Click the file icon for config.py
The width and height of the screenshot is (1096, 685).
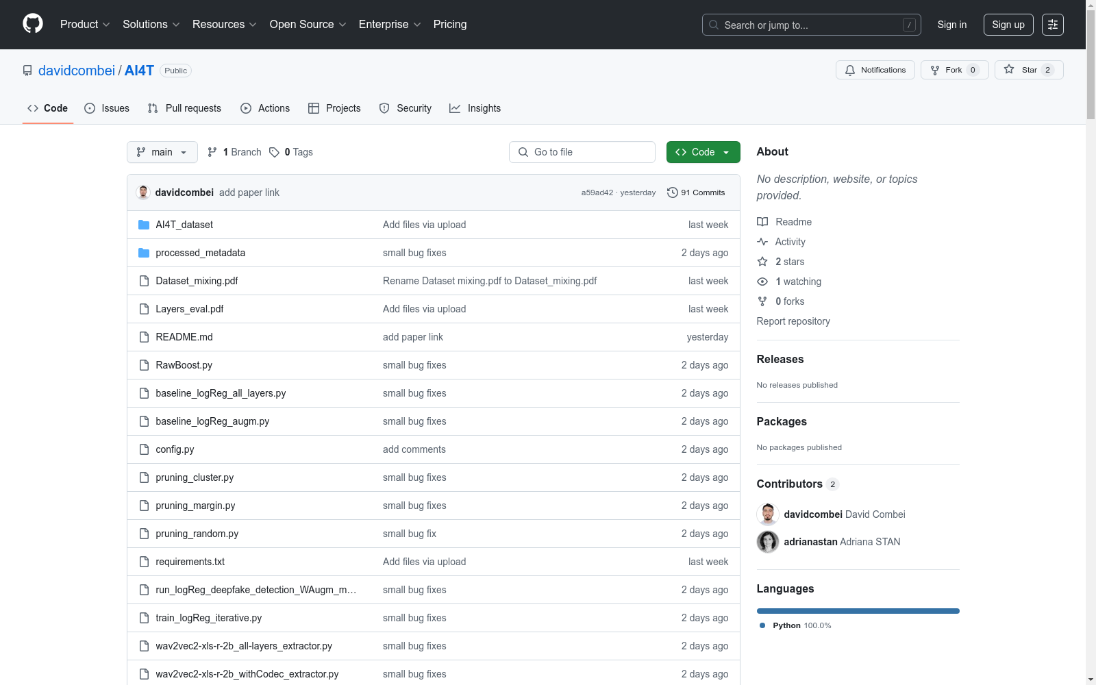[144, 449]
